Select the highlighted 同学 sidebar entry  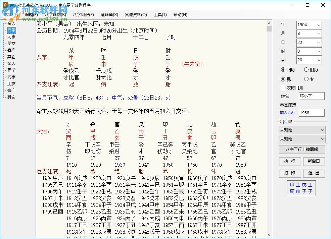pos(11,30)
